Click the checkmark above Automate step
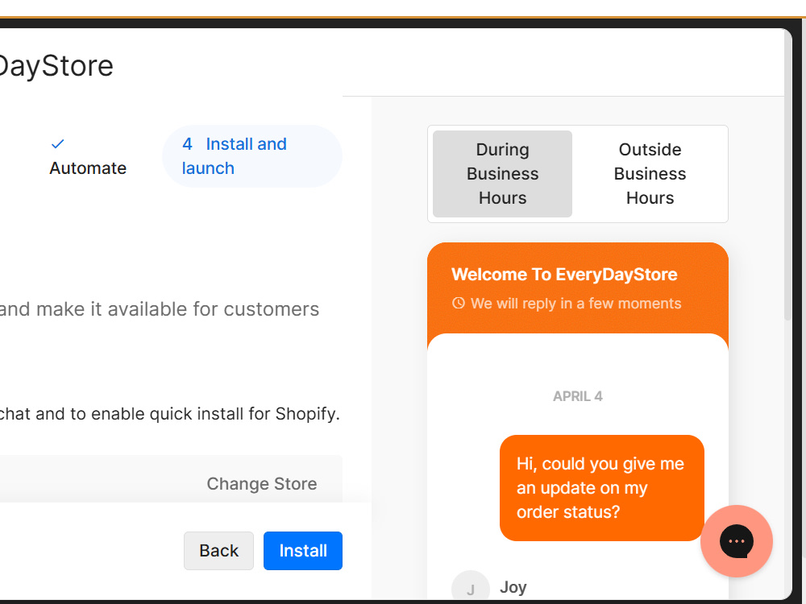Screen dimensions: 806x604 click(x=57, y=144)
